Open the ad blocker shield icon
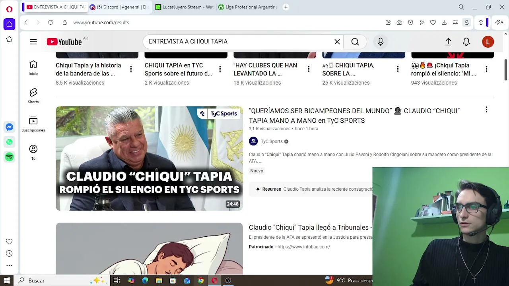 [411, 23]
